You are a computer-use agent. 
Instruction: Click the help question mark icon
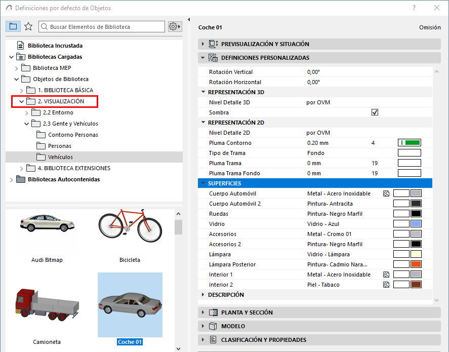point(414,8)
